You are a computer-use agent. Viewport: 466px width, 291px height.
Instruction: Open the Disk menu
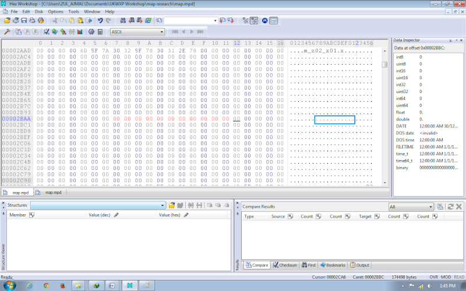click(x=39, y=12)
